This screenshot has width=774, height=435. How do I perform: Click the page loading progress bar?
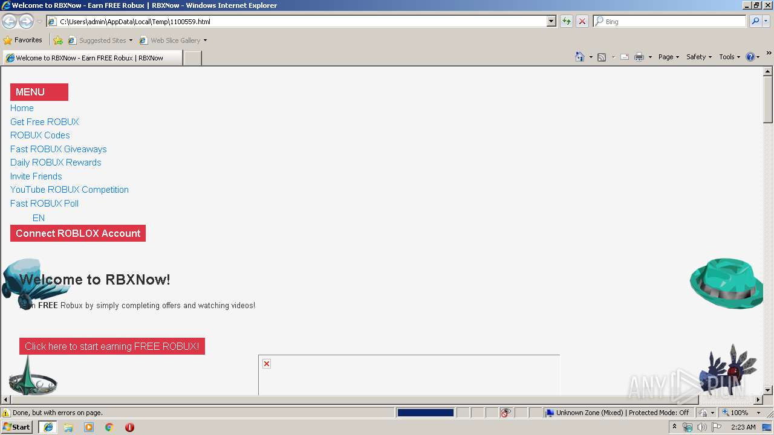tap(425, 413)
